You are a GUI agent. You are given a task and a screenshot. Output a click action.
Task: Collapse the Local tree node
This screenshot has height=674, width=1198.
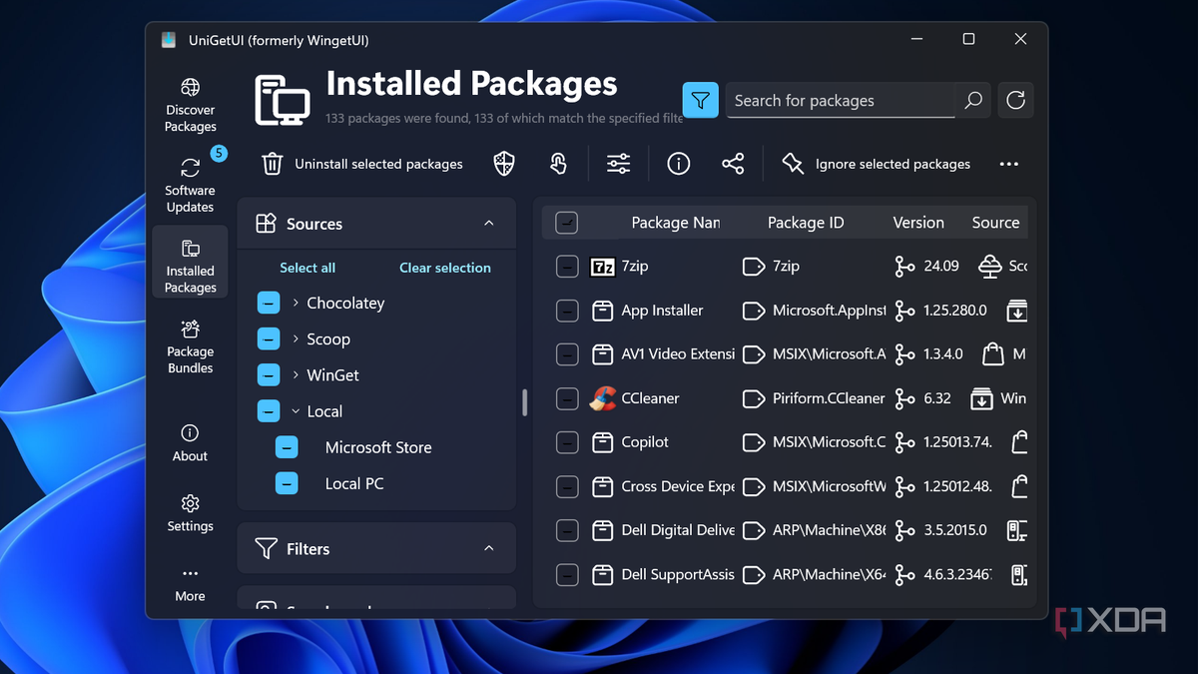tap(297, 410)
